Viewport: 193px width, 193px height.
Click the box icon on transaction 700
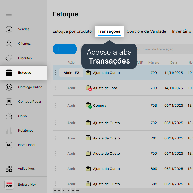88,153
